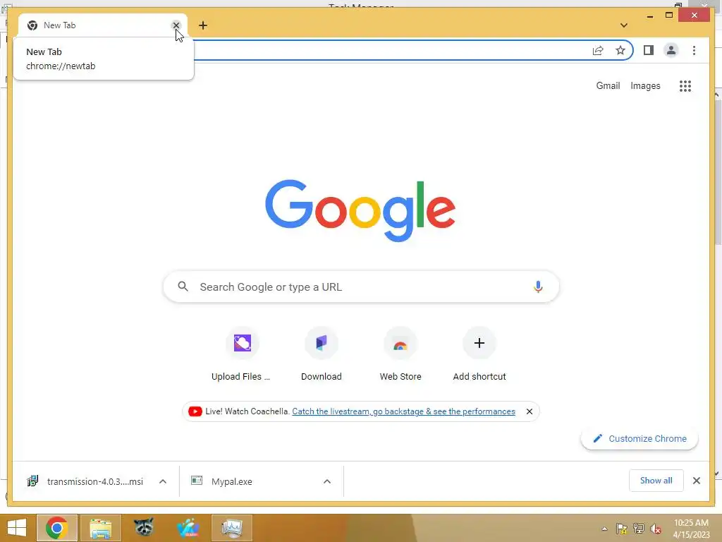Expand options for transmission msi download
722x542 pixels.
click(x=163, y=481)
